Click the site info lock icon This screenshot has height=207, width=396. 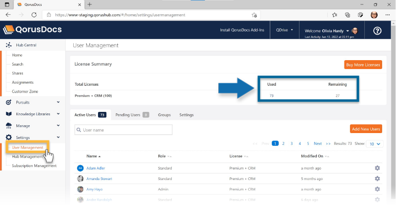point(49,15)
